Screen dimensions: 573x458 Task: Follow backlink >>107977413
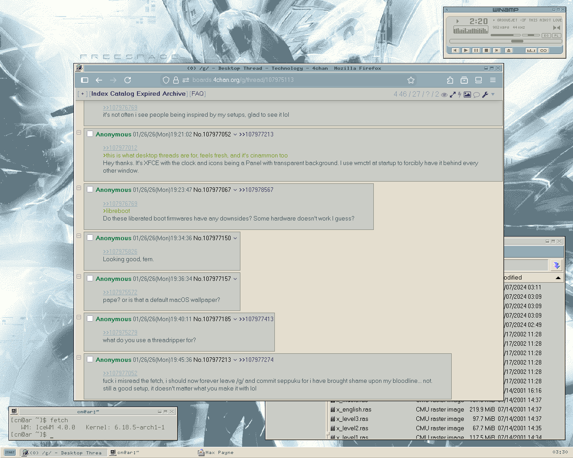[x=256, y=319]
